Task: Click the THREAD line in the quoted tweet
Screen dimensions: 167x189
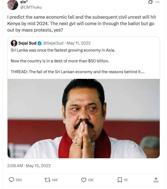Action: pyautogui.click(x=78, y=72)
